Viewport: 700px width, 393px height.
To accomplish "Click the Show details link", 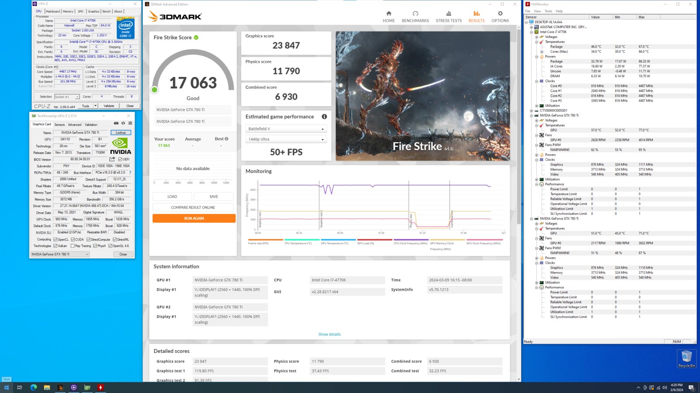I will (329, 334).
